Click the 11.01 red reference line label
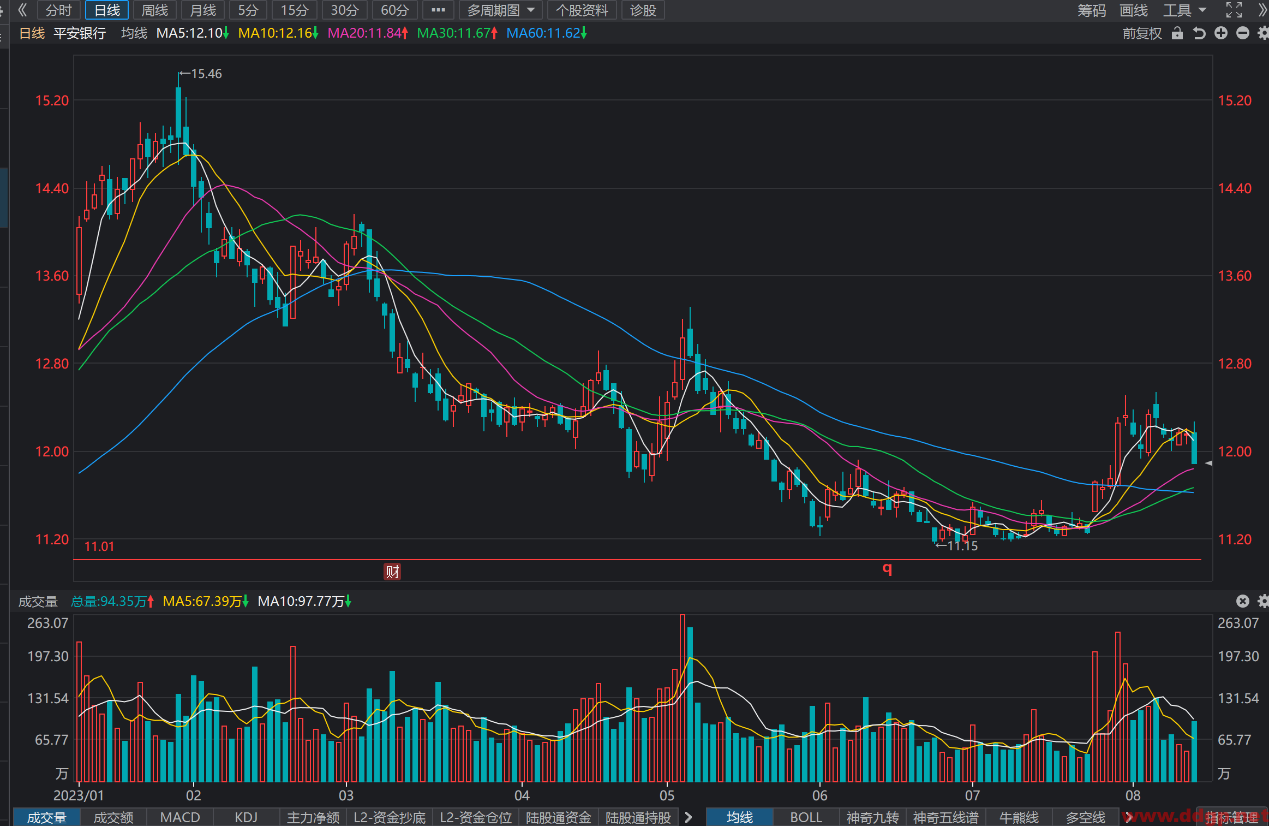Image resolution: width=1269 pixels, height=826 pixels. [99, 546]
